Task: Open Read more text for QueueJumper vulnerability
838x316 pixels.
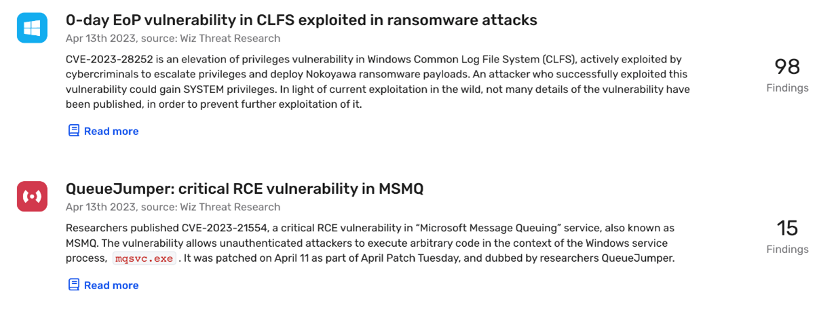Action: click(111, 285)
